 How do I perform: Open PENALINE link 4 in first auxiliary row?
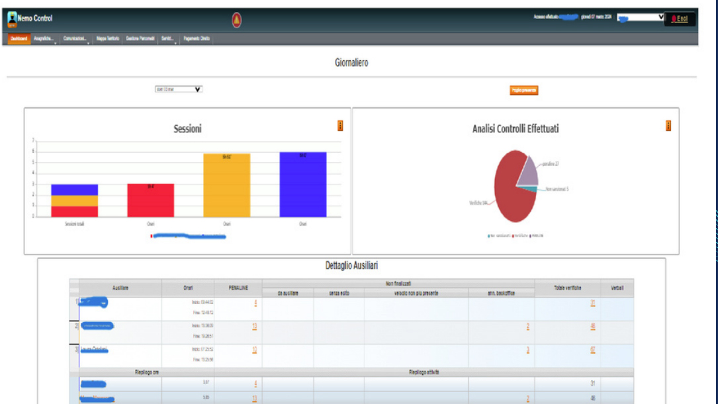click(x=255, y=303)
